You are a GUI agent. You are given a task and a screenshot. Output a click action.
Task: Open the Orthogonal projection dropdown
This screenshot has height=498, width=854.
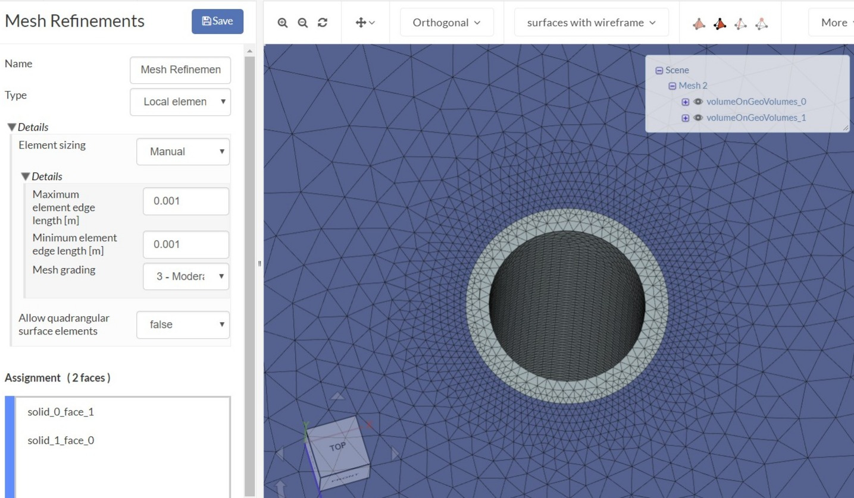pos(447,22)
